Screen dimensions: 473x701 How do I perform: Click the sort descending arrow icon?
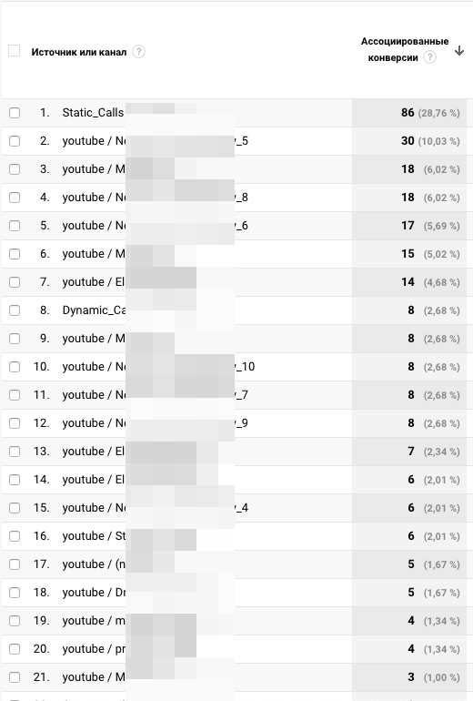(459, 50)
